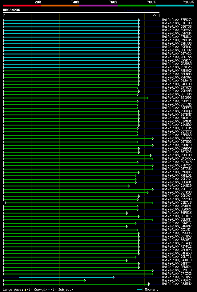This screenshot has height=292, width=197.
Task: Click the arrowhead ending the UniRef100_B4FU26 alignment
Action: (127, 213)
